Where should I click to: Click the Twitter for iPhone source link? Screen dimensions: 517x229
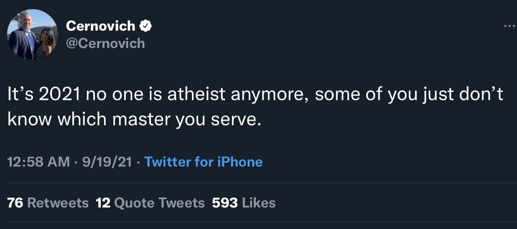[203, 162]
